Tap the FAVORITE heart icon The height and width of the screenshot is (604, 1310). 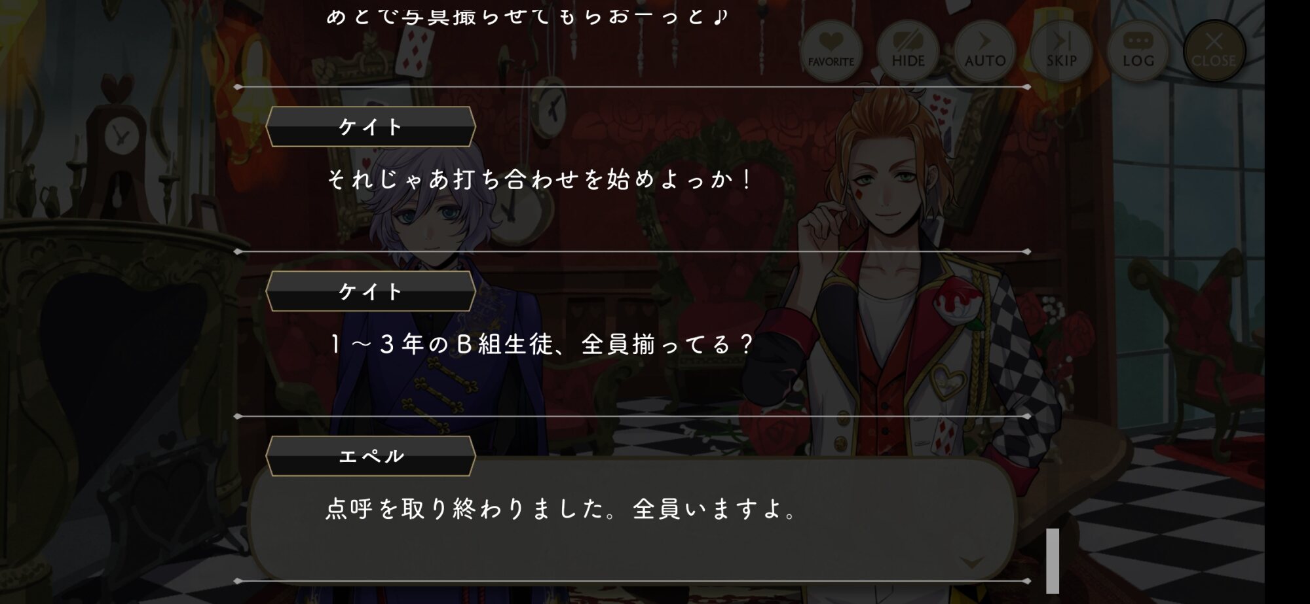pos(831,51)
